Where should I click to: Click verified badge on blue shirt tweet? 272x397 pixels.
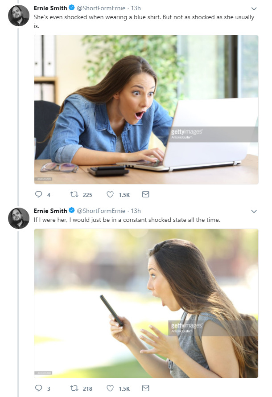[72, 8]
